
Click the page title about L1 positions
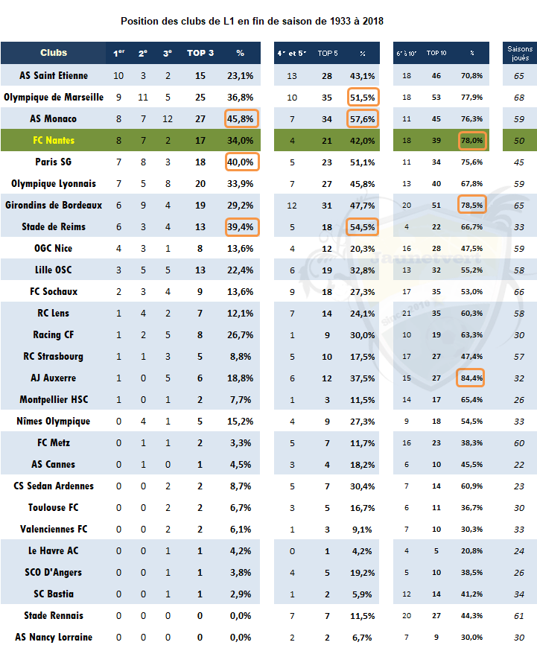click(252, 21)
